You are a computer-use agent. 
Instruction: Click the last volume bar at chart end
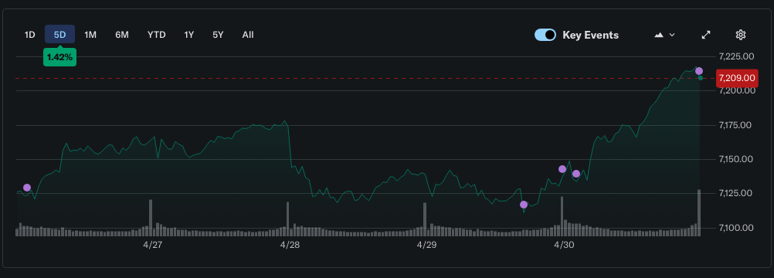[699, 213]
